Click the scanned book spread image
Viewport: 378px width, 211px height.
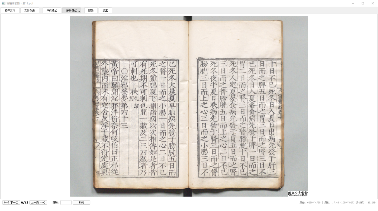pyautogui.click(x=188, y=106)
